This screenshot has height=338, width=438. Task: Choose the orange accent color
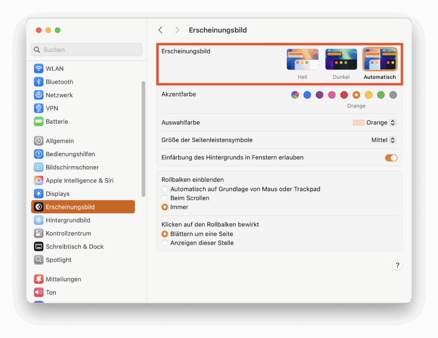click(x=356, y=95)
